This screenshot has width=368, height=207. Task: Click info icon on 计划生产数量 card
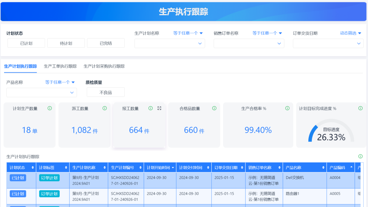tap(50, 108)
